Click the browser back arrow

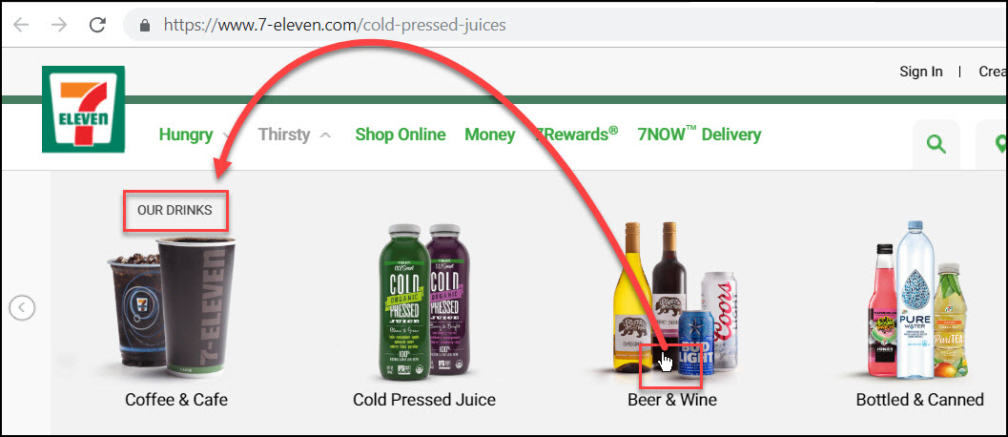(x=21, y=25)
